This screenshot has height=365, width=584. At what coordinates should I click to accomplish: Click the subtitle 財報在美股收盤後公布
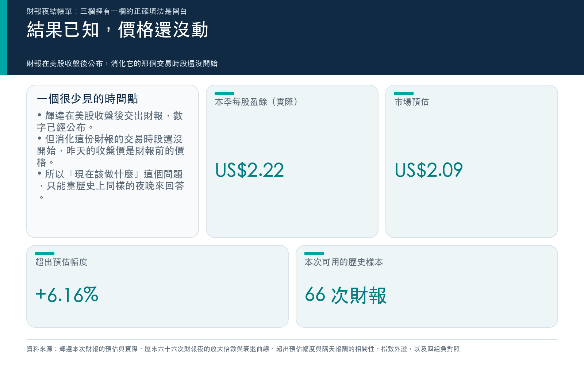[122, 64]
